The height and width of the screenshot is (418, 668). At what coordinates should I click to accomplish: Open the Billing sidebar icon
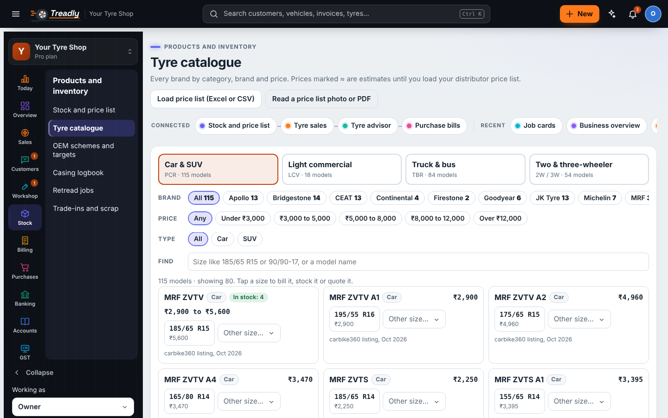pyautogui.click(x=25, y=244)
